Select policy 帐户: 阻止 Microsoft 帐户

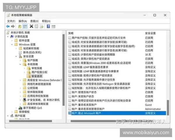coord(117,113)
